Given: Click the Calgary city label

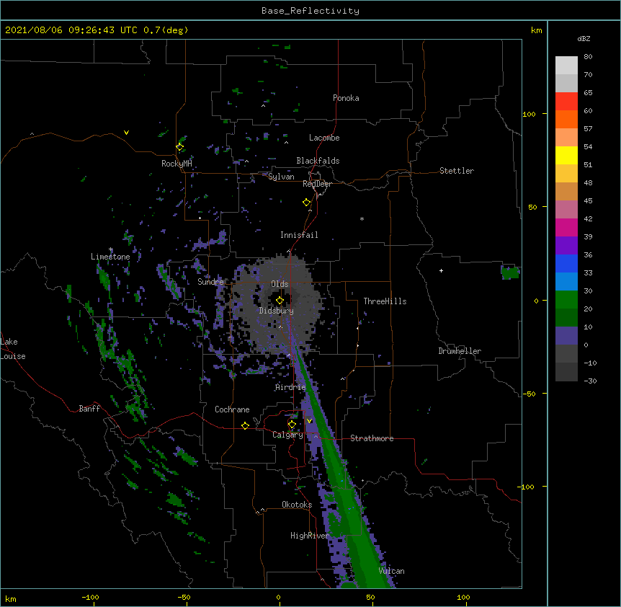Looking at the screenshot, I should point(287,435).
